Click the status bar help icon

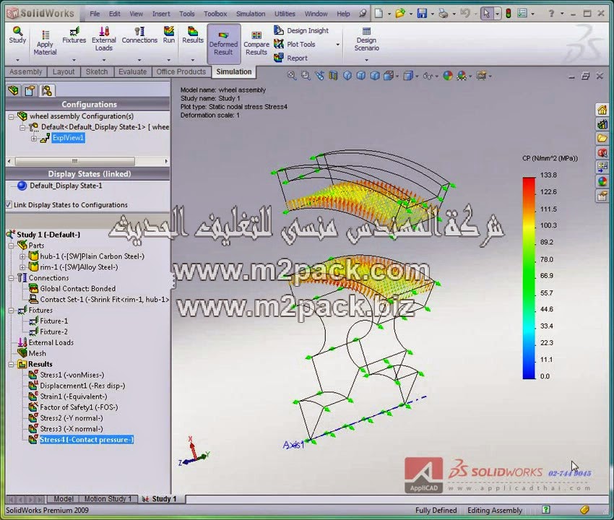pos(546,510)
